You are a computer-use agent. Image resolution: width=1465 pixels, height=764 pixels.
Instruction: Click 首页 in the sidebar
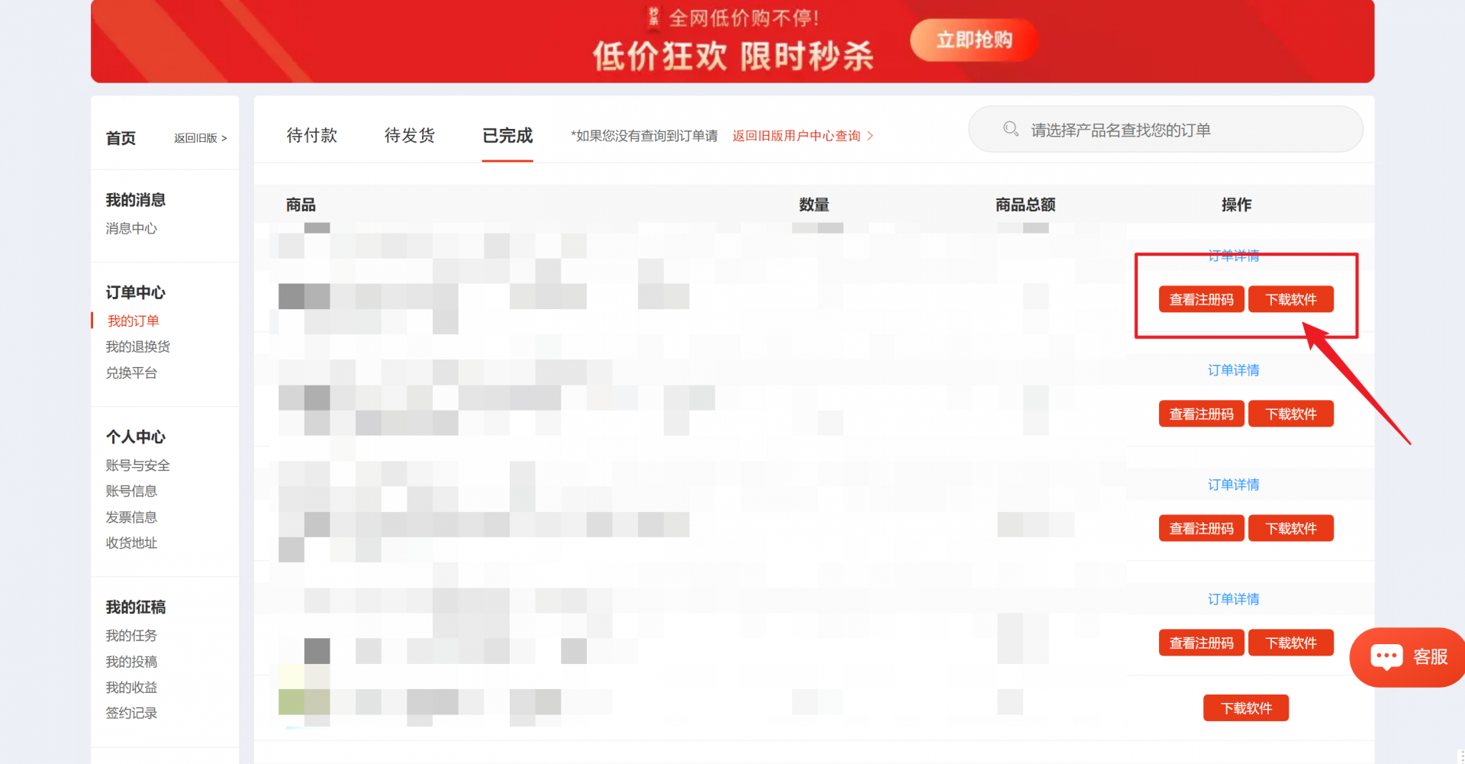point(121,138)
